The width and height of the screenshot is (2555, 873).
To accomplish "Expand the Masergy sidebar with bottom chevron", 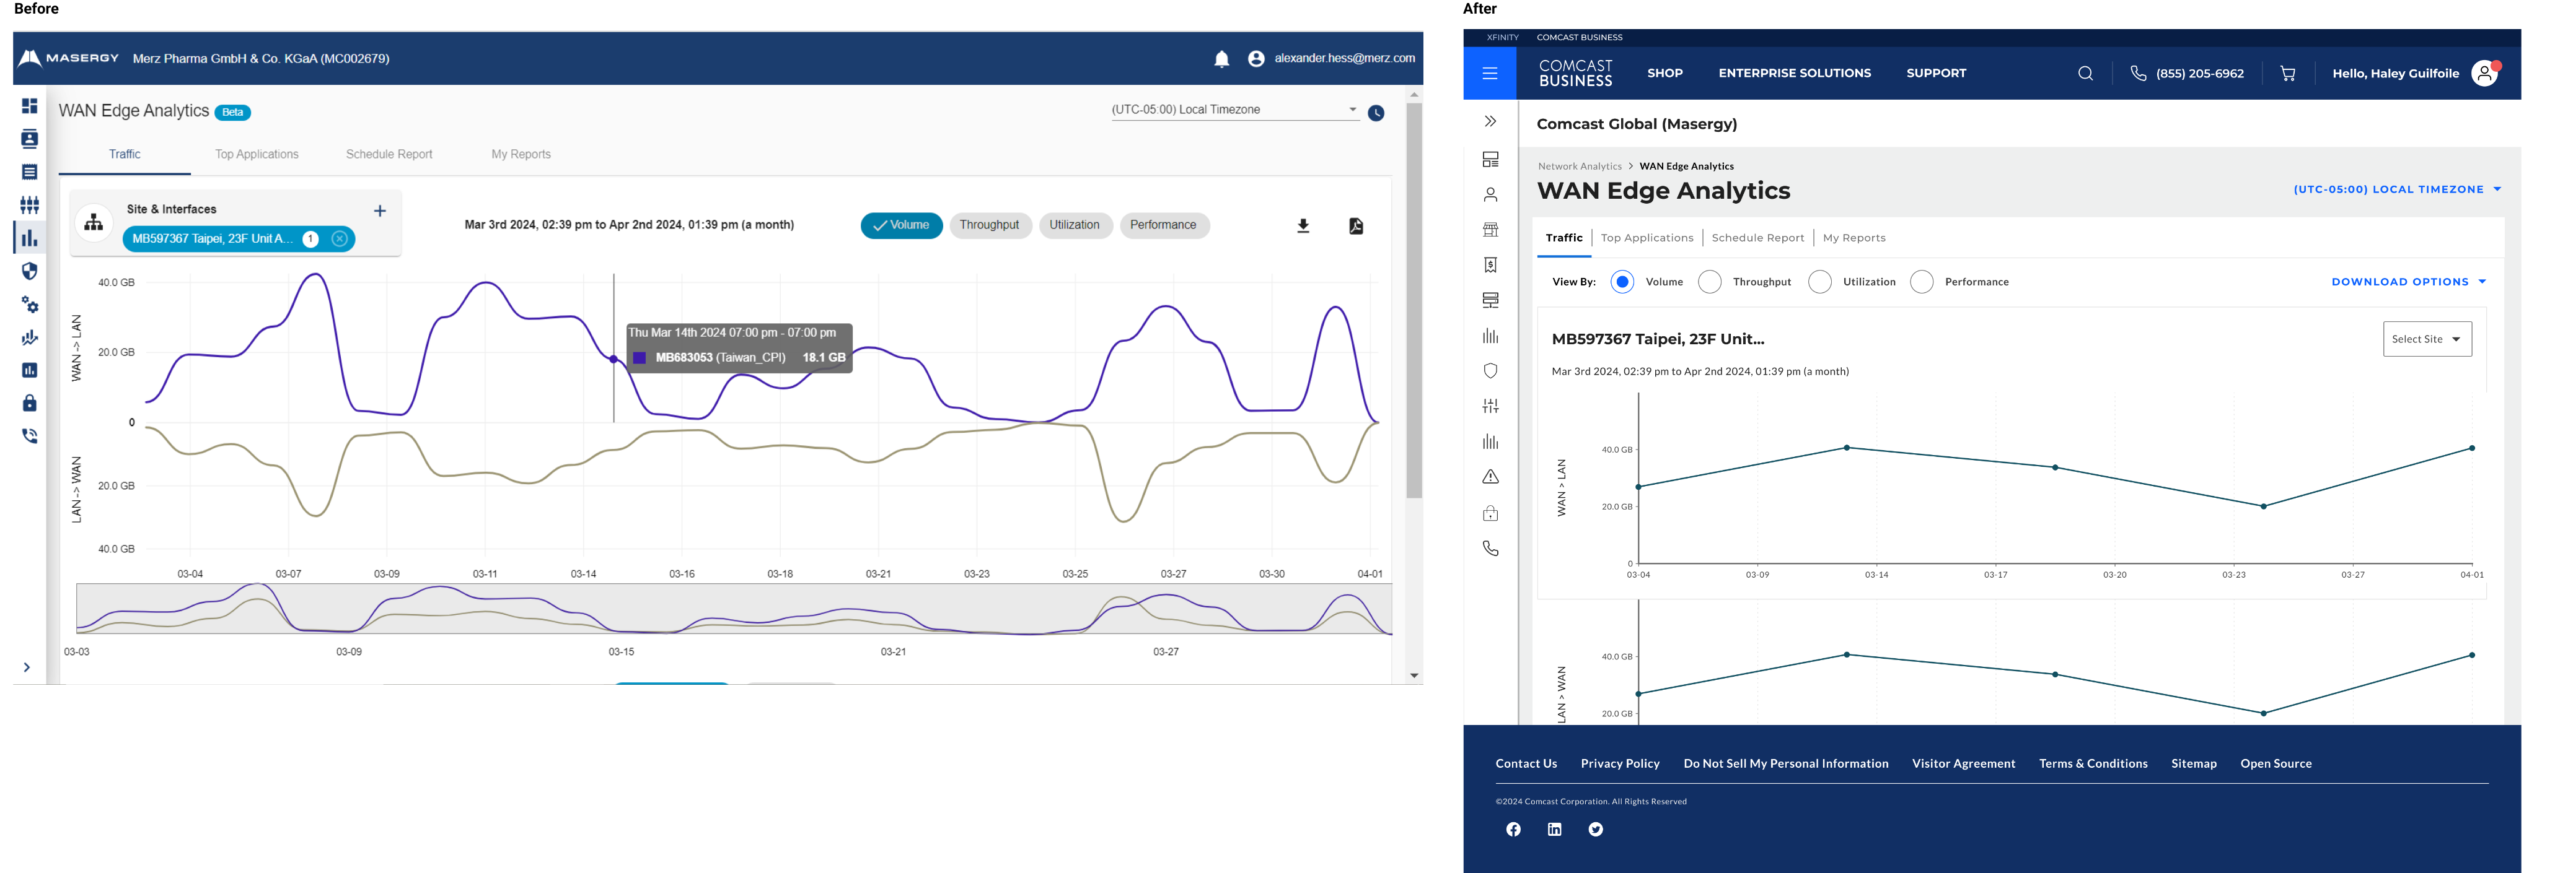I will (27, 668).
